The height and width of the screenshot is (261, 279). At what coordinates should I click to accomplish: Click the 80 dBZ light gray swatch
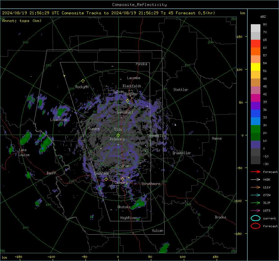coord(255,28)
